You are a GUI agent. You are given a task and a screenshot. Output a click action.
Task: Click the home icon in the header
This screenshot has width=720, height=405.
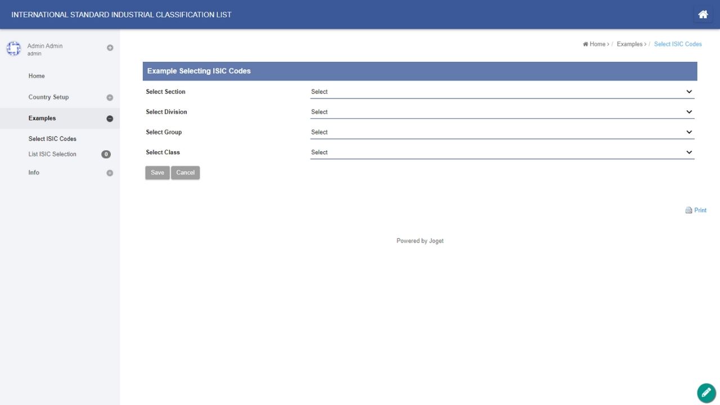pos(703,15)
